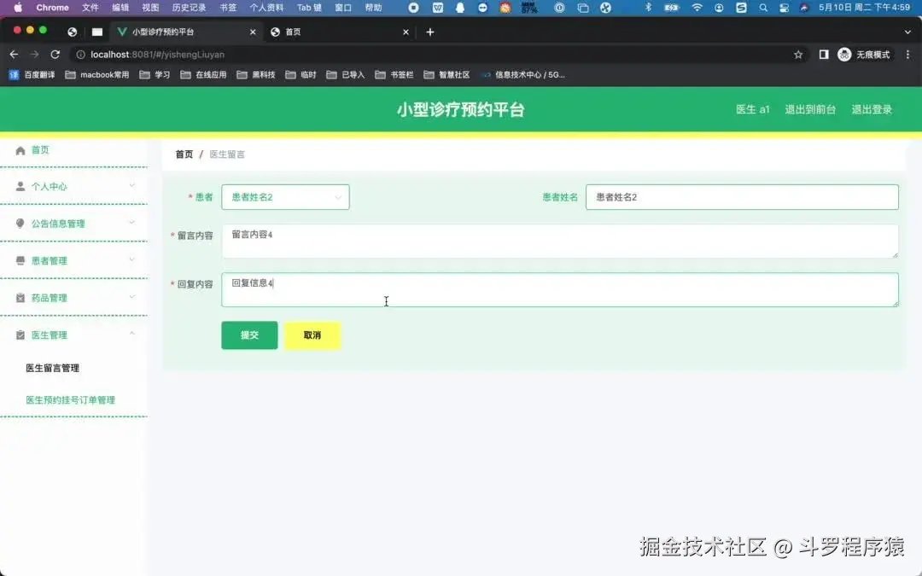Viewport: 922px width, 576px height.
Task: Click the icon beside 患者管理
Action: click(x=20, y=260)
